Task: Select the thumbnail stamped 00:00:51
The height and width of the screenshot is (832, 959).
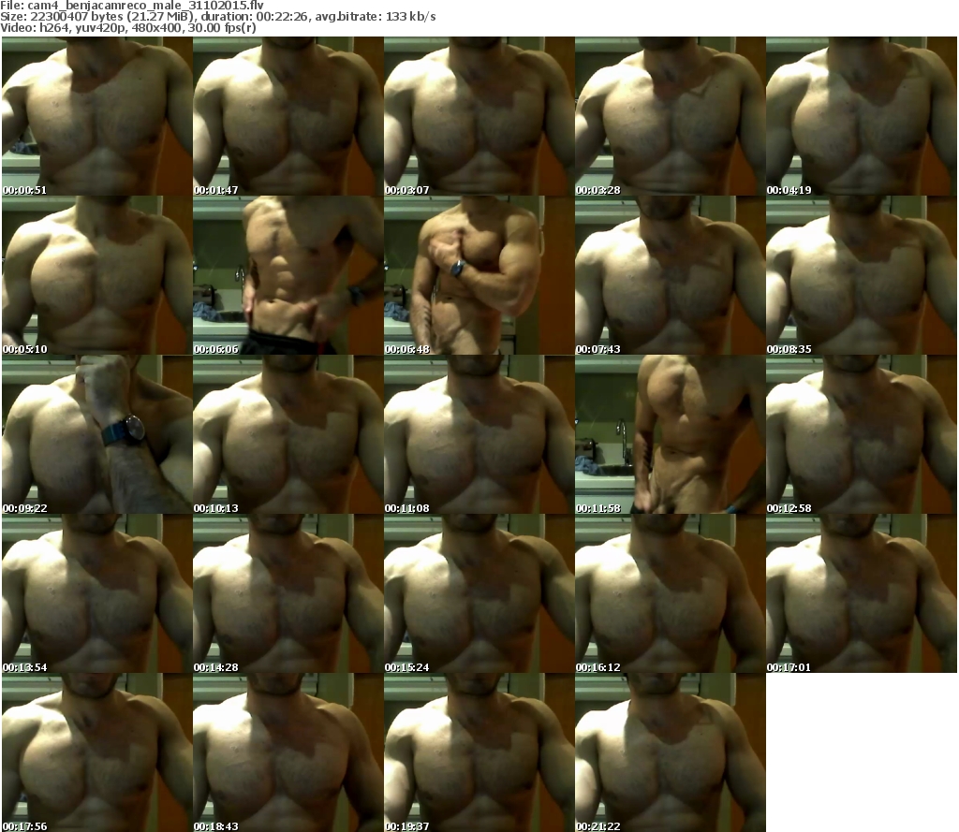Action: pyautogui.click(x=97, y=116)
